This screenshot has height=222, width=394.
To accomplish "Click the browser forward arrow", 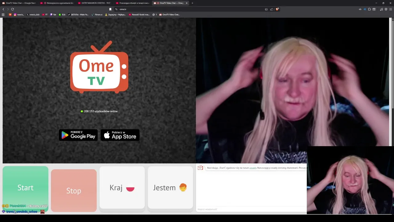I will (8, 9).
